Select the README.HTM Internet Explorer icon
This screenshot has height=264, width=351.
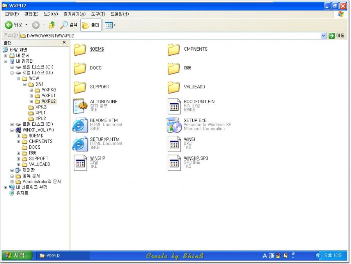pyautogui.click(x=80, y=125)
